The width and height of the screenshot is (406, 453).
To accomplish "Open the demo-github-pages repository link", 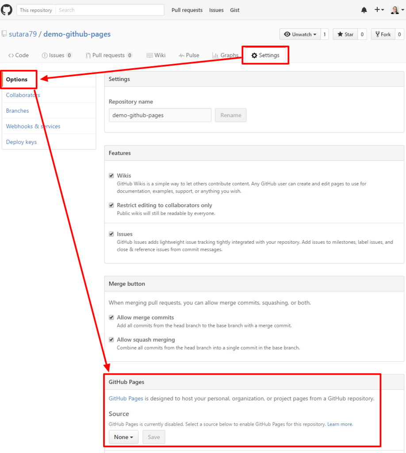I will 77,34.
